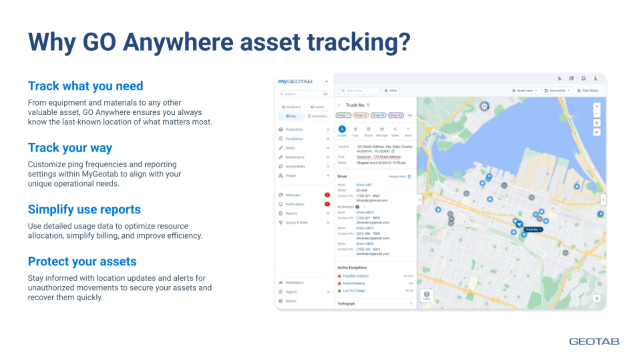Open the Customer - 123 Street Address zone link
This screenshot has height=361, width=641.
click(379, 157)
